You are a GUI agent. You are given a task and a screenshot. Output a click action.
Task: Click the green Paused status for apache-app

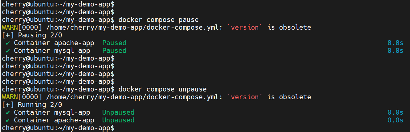click(114, 43)
